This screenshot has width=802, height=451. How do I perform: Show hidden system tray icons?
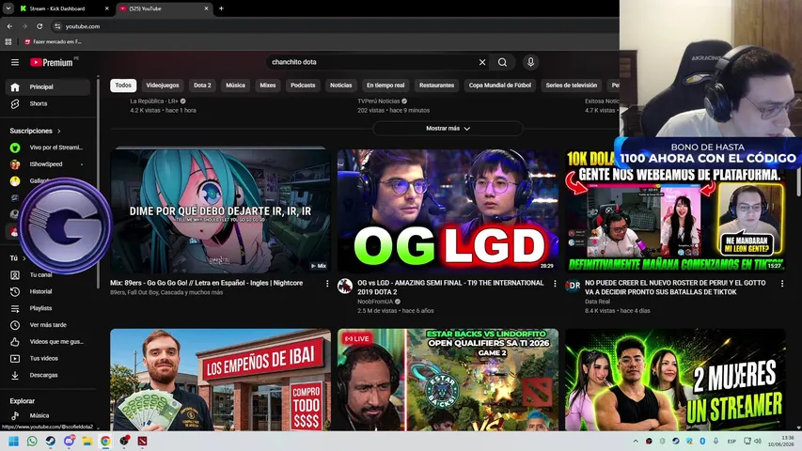(636, 442)
